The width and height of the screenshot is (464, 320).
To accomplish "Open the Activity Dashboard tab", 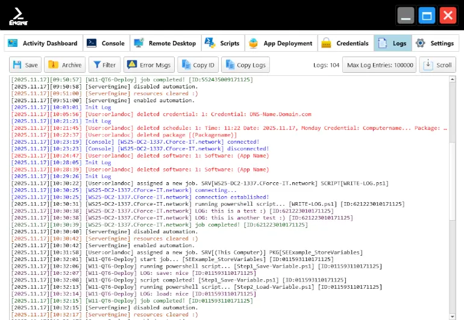I will pos(43,43).
